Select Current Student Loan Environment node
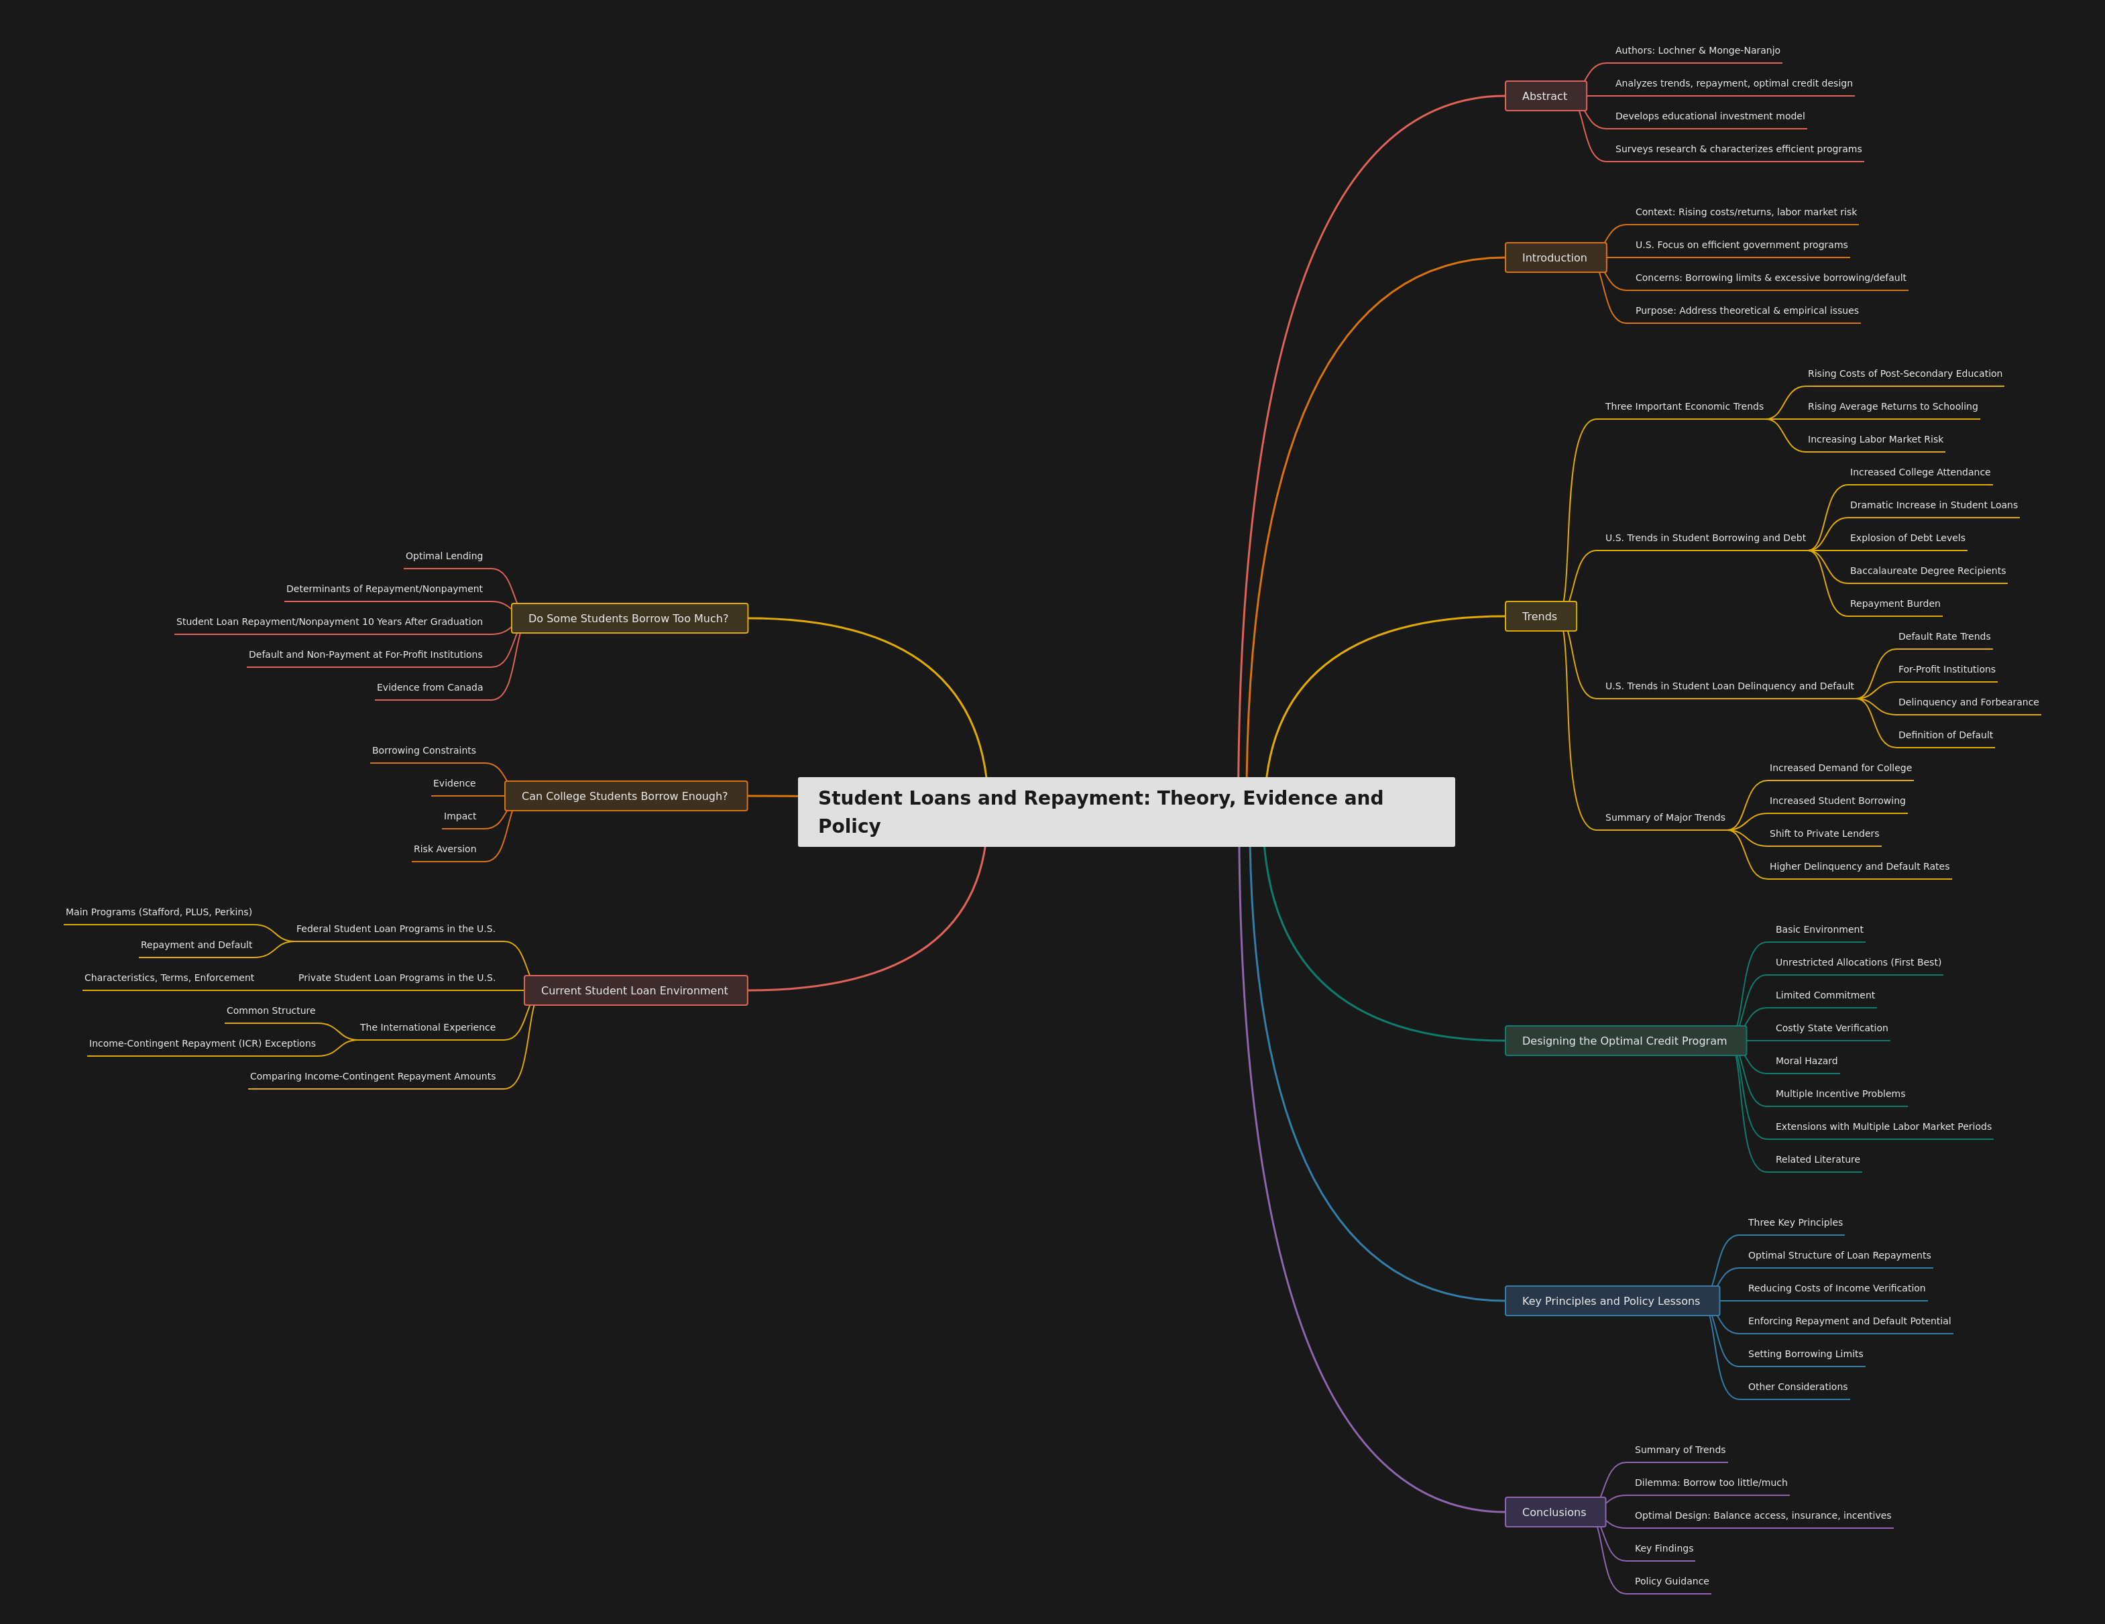The width and height of the screenshot is (2105, 1624). pos(634,991)
